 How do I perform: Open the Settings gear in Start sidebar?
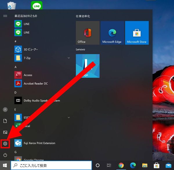(5, 144)
